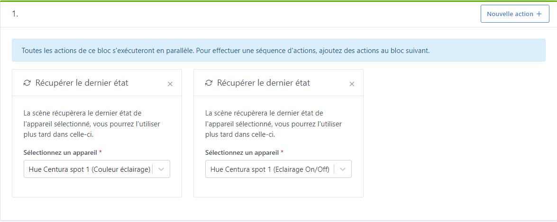
Task: Open the Hue Centura spot 1 (Eclairage On/Off) selector
Action: 270,169
